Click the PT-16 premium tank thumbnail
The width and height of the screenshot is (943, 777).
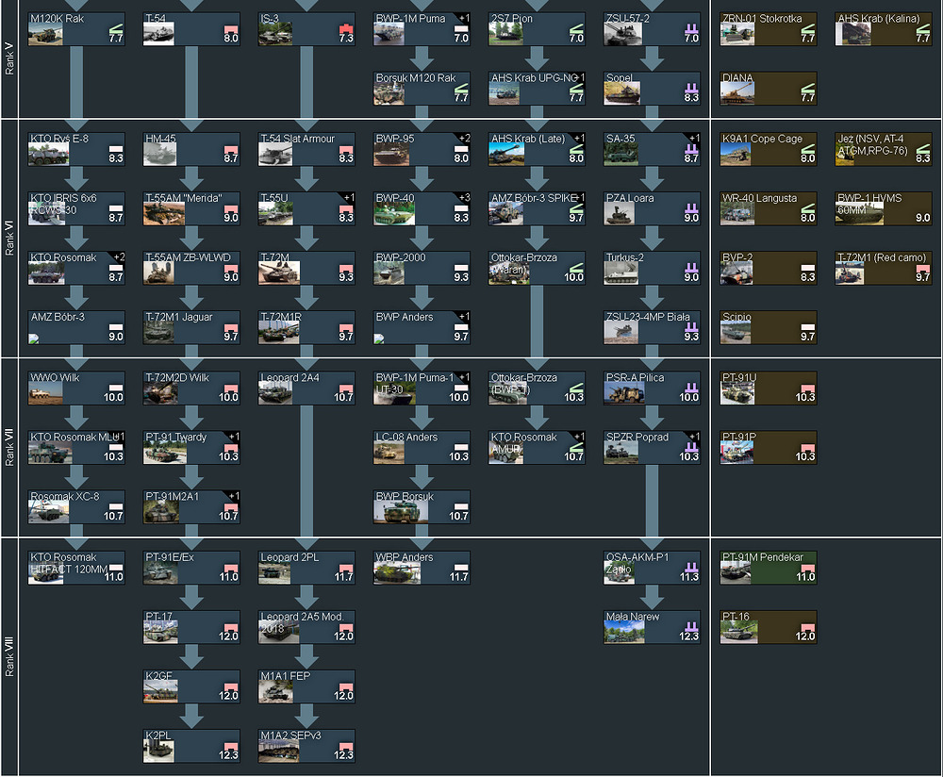(738, 633)
